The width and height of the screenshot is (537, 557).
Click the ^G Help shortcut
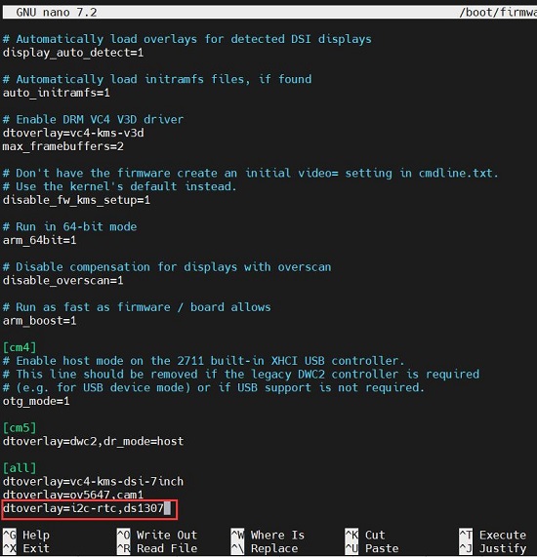26,535
